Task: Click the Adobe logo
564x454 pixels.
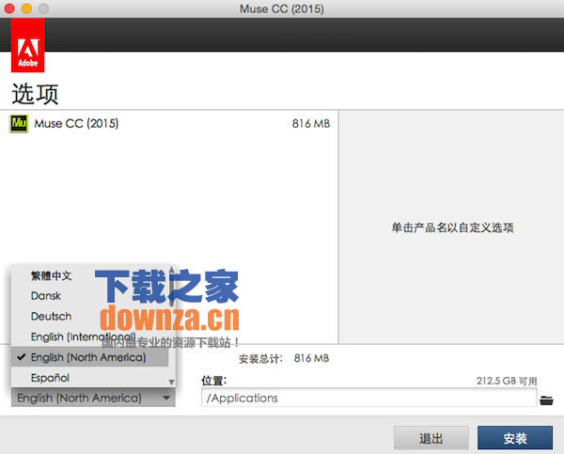Action: click(x=27, y=46)
